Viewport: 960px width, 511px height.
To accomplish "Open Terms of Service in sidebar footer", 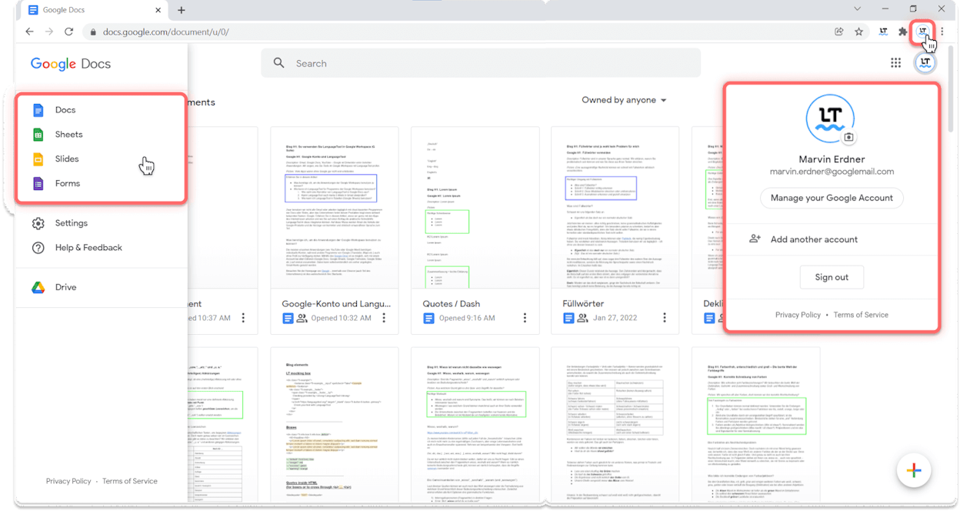I will [130, 481].
